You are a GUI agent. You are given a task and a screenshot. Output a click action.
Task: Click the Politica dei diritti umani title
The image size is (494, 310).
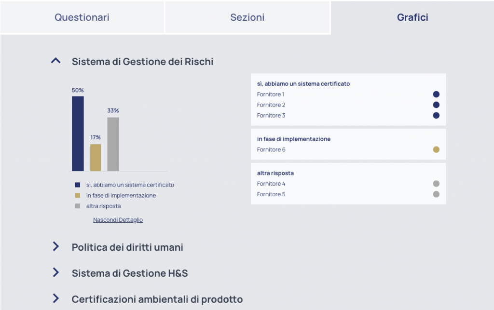pos(127,247)
